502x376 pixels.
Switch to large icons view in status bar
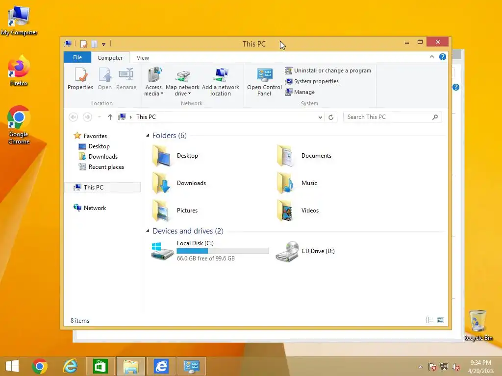pyautogui.click(x=441, y=320)
